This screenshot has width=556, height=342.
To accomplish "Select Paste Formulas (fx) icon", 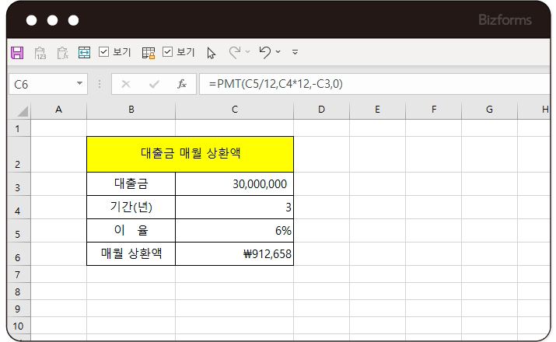I will coord(62,53).
